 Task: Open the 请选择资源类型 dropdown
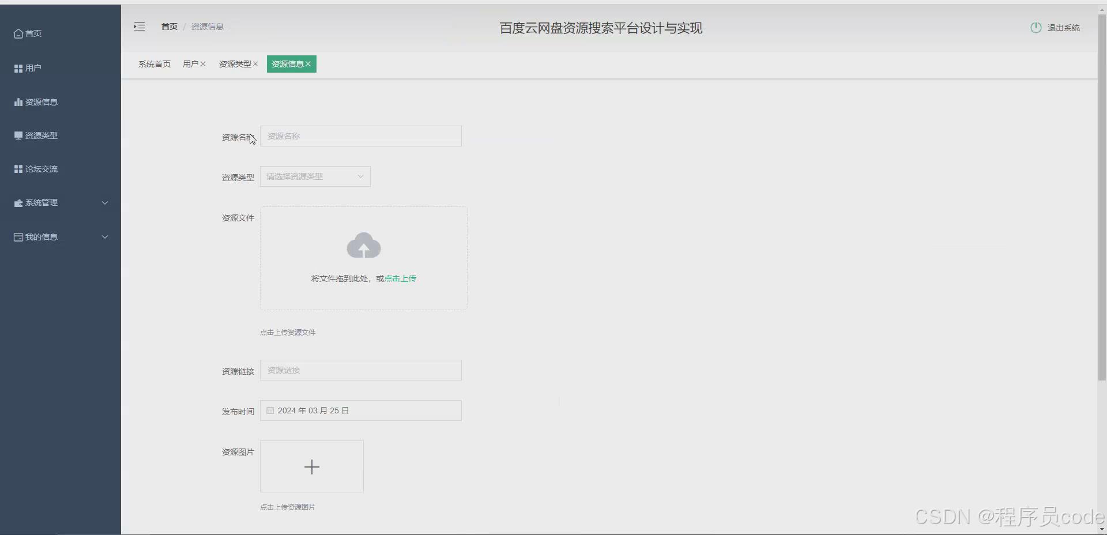315,176
